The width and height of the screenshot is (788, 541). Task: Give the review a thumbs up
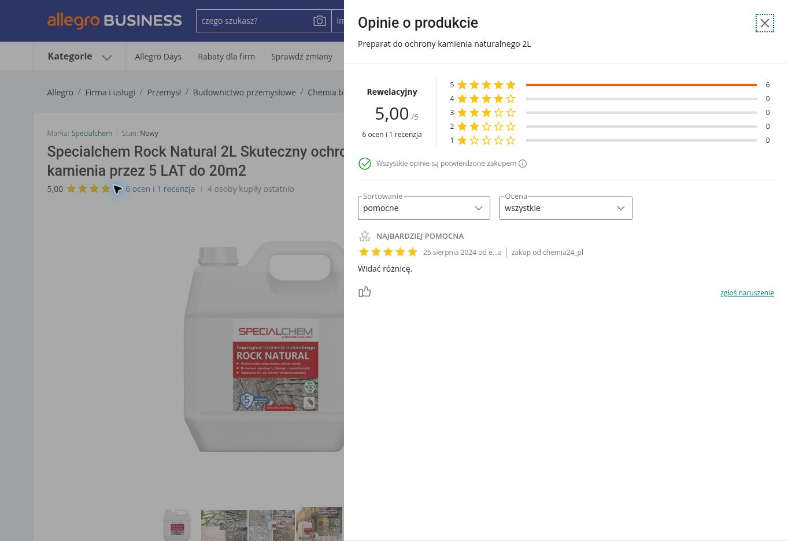(x=365, y=292)
